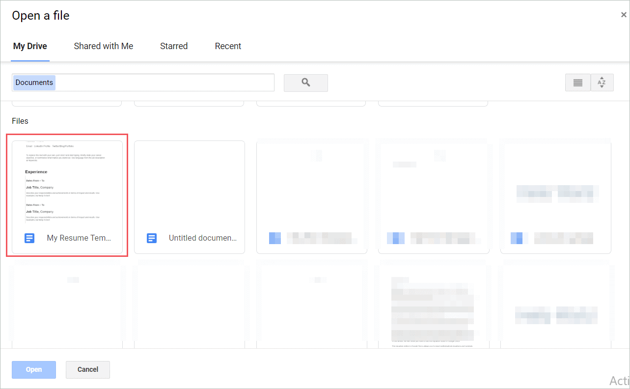Click the Cancel button

(x=87, y=369)
